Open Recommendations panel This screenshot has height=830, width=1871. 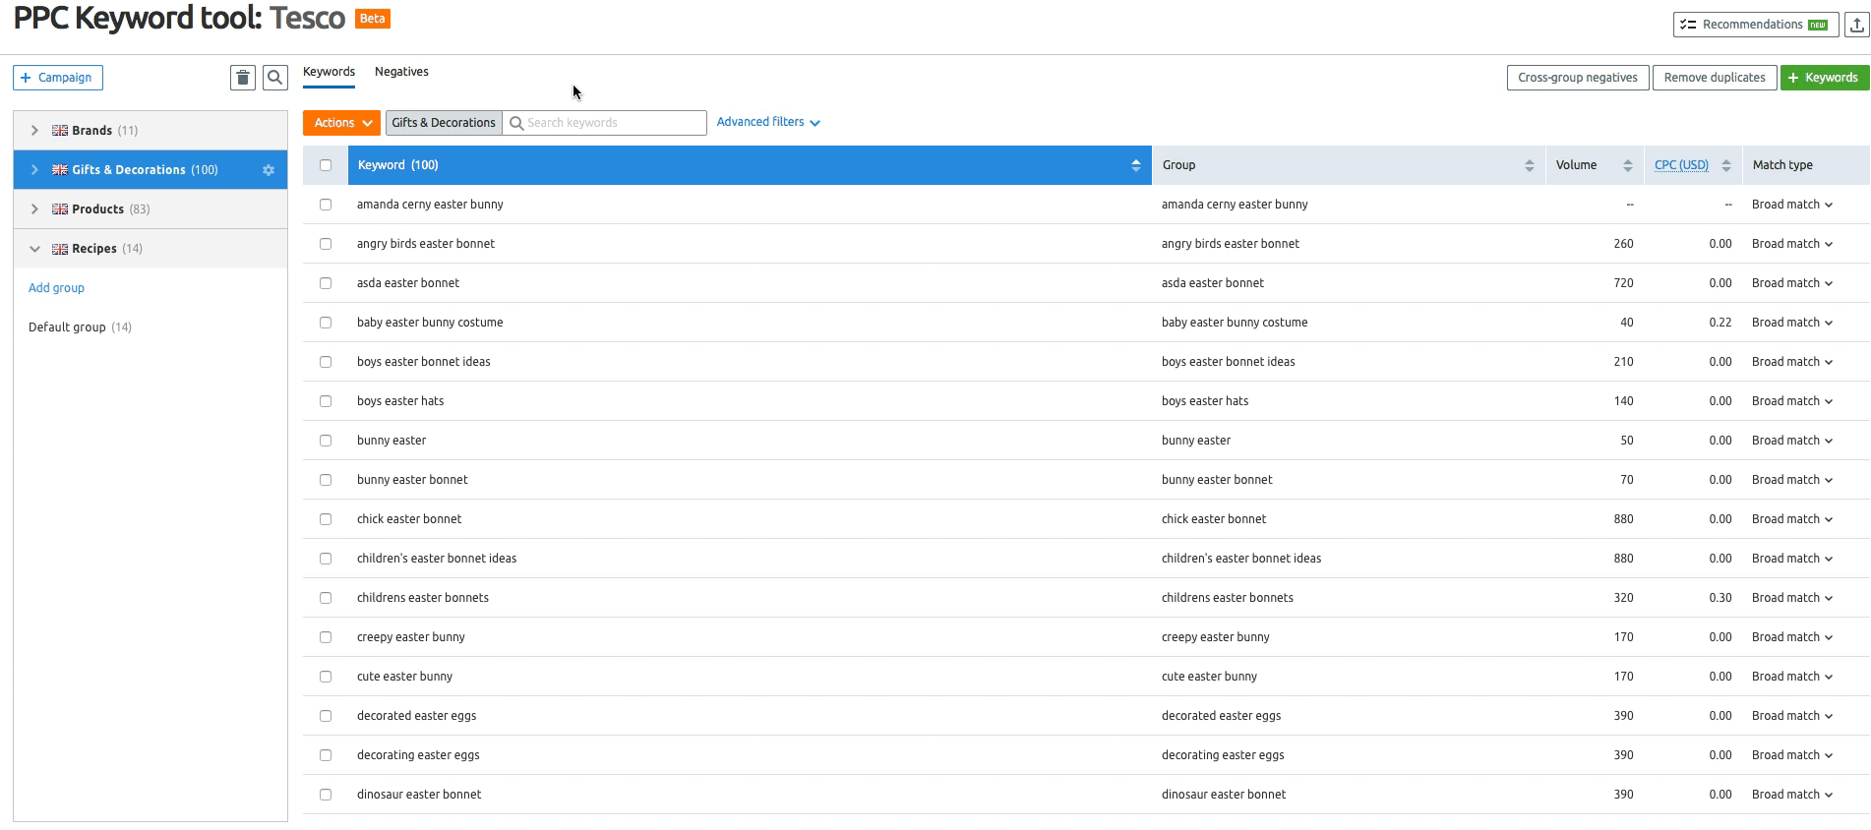(x=1756, y=25)
